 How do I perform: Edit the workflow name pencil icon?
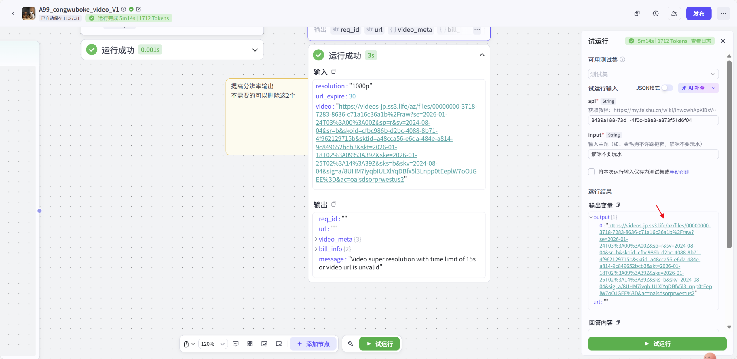pyautogui.click(x=138, y=9)
